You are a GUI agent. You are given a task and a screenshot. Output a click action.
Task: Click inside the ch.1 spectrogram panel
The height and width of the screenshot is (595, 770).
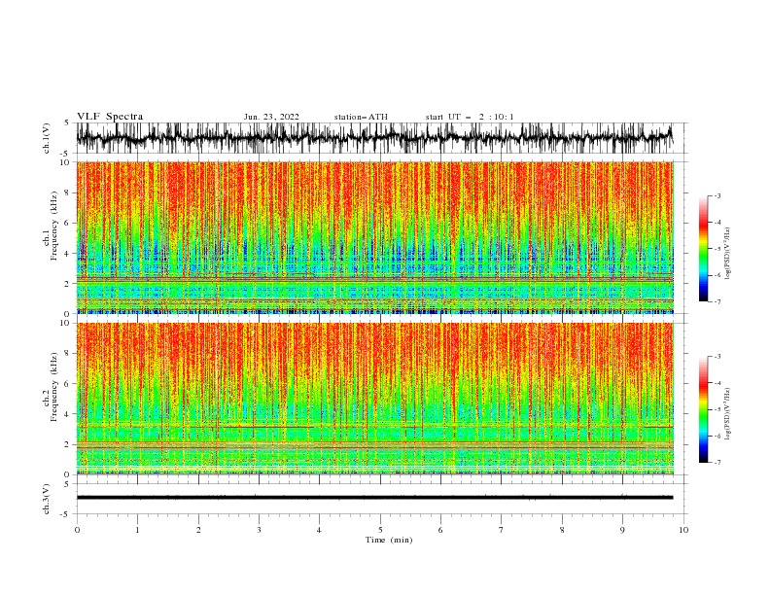click(374, 237)
